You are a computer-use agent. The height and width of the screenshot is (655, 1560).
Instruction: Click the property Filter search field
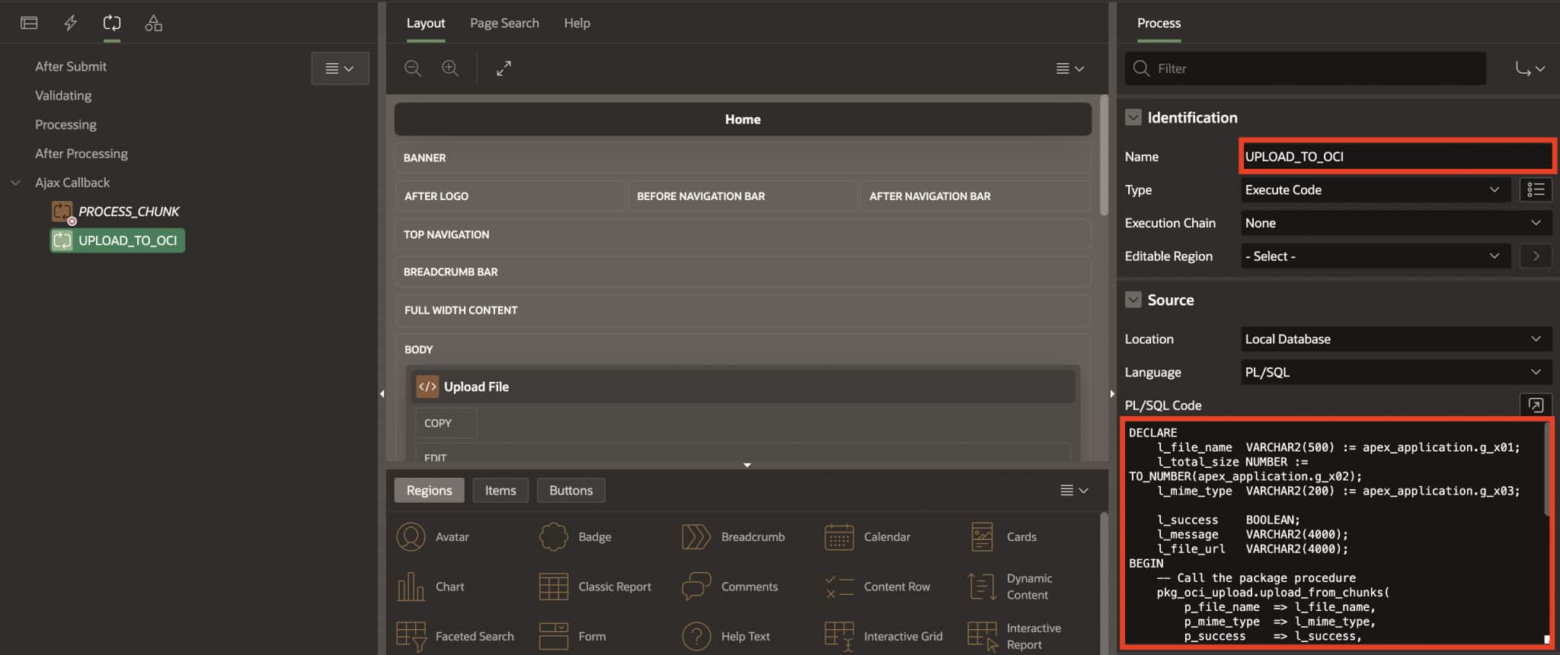(x=1305, y=68)
